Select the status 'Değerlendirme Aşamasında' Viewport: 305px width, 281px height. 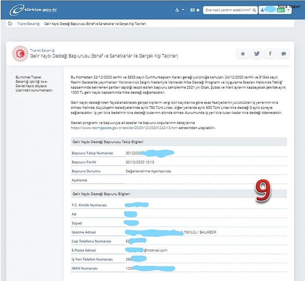point(148,171)
